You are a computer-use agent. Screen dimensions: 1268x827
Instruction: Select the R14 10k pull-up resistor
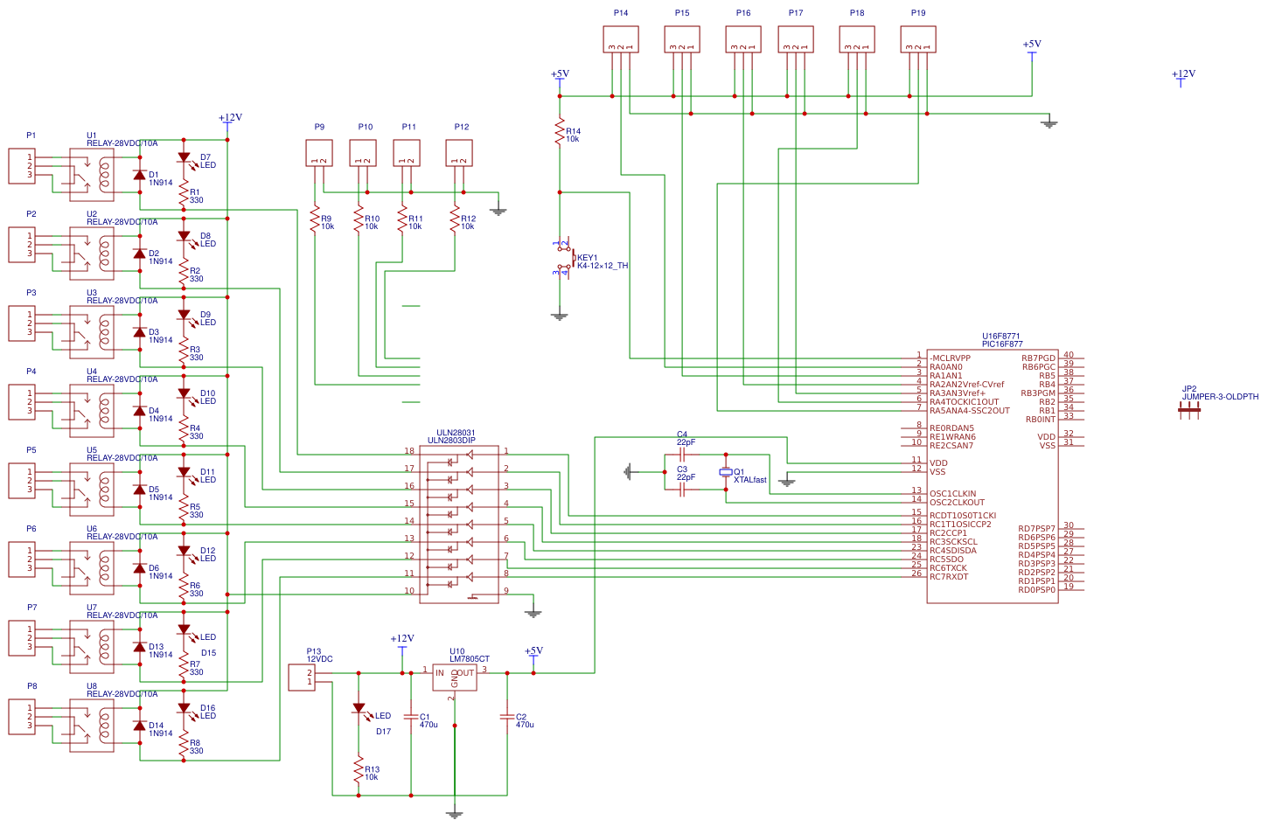click(x=560, y=132)
